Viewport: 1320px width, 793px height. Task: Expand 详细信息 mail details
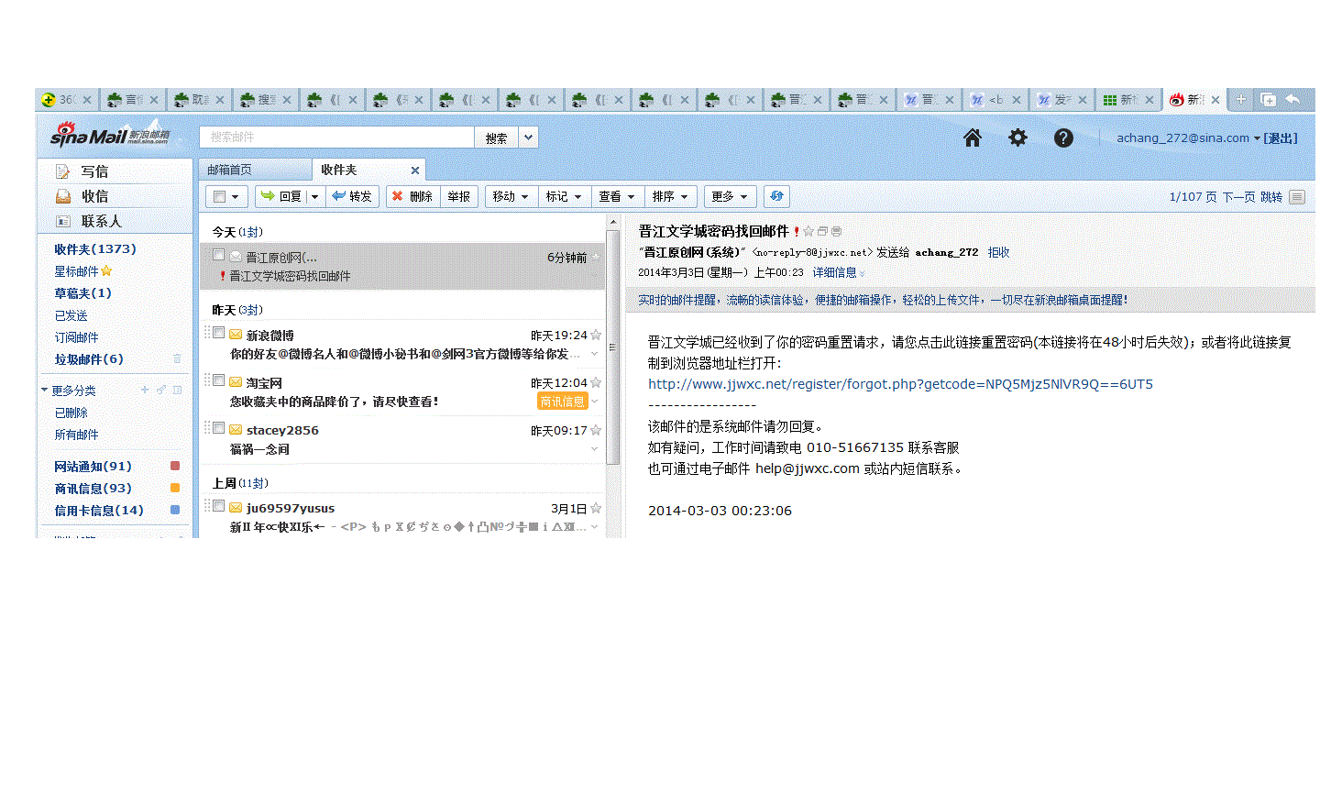click(838, 272)
